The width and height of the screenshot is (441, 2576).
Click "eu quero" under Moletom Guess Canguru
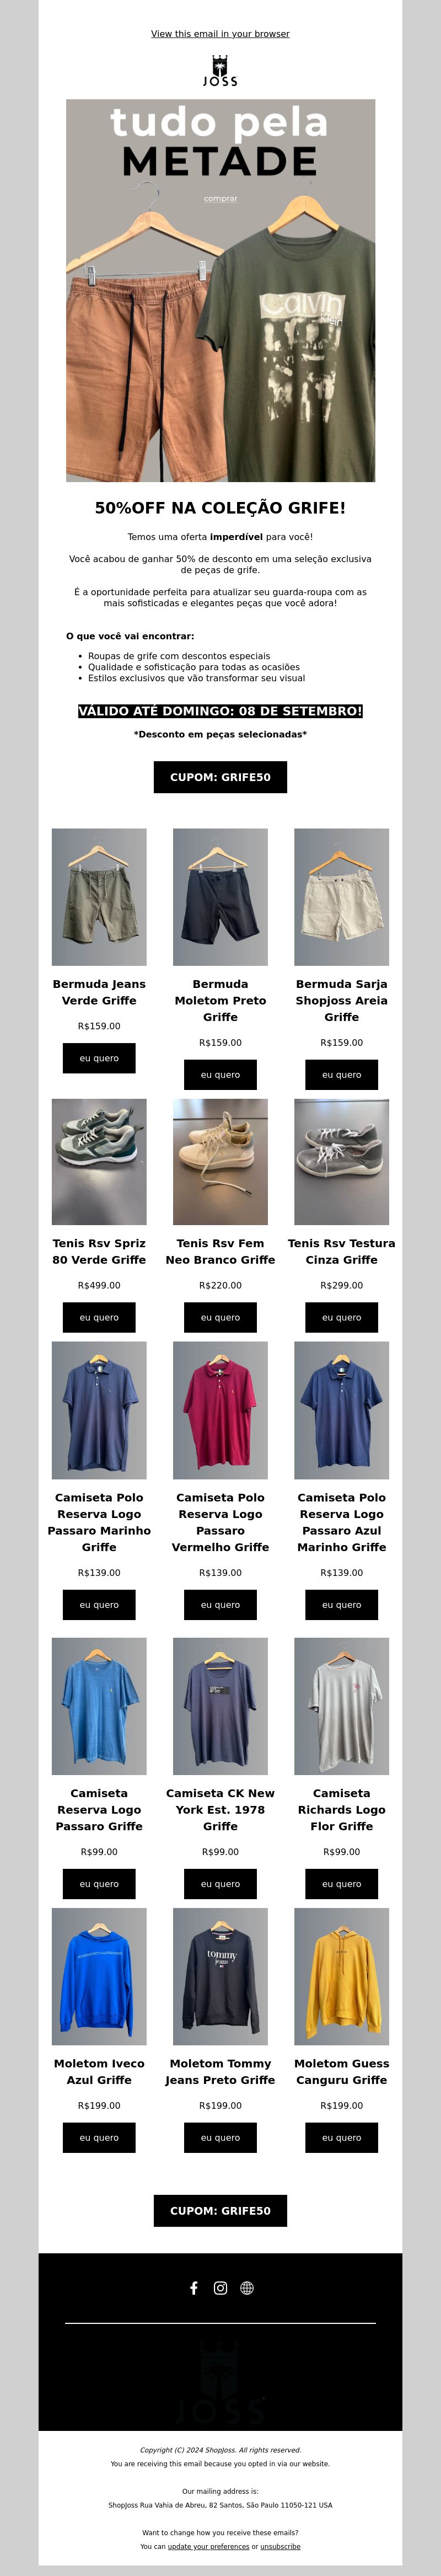click(x=342, y=2138)
